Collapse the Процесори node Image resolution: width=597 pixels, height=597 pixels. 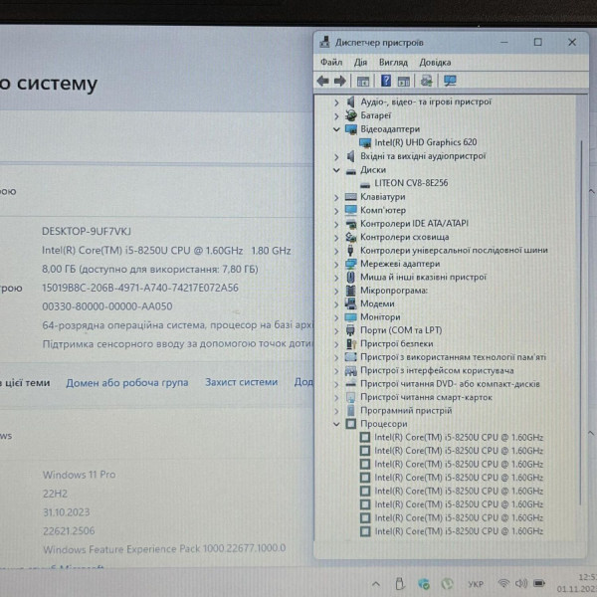(x=336, y=424)
